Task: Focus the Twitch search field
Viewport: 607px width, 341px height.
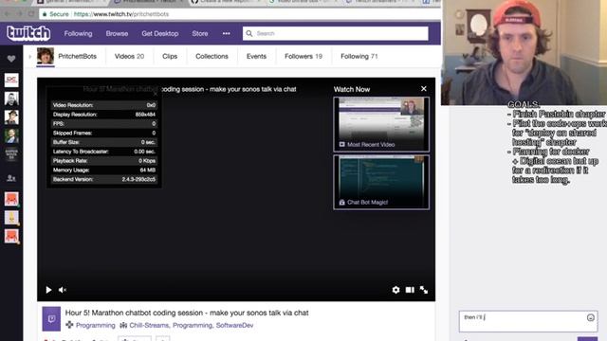Action: click(335, 34)
